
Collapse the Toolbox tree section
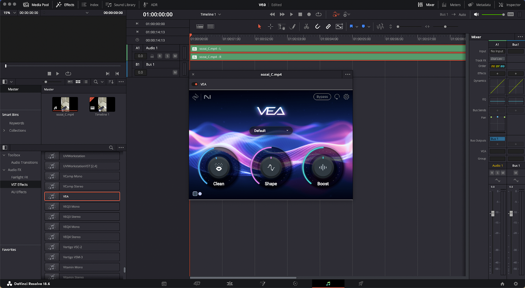[4, 155]
